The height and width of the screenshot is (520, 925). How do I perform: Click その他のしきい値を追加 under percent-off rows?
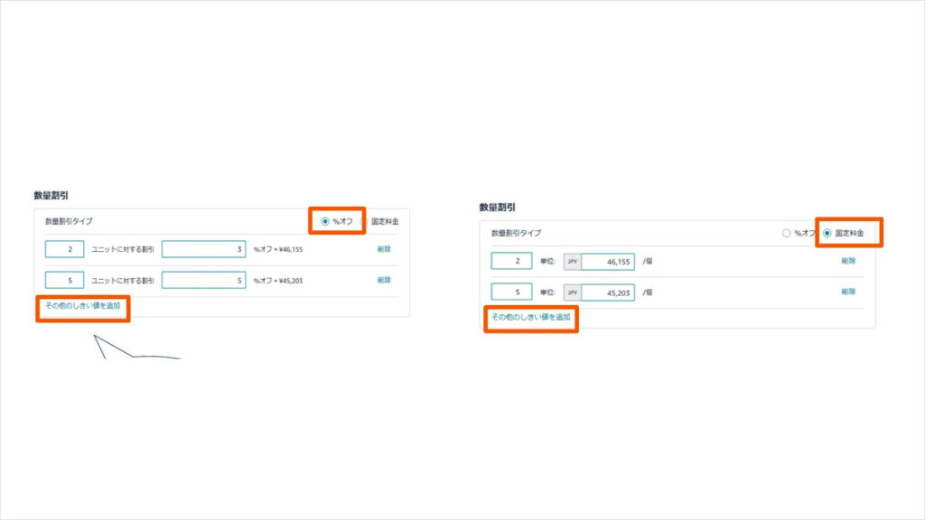click(x=83, y=305)
